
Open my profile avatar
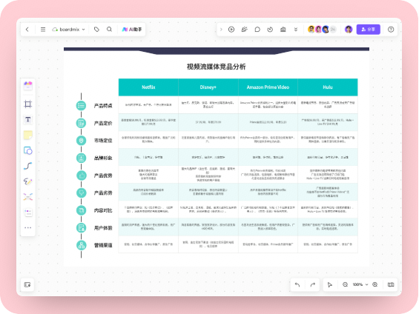(x=349, y=30)
